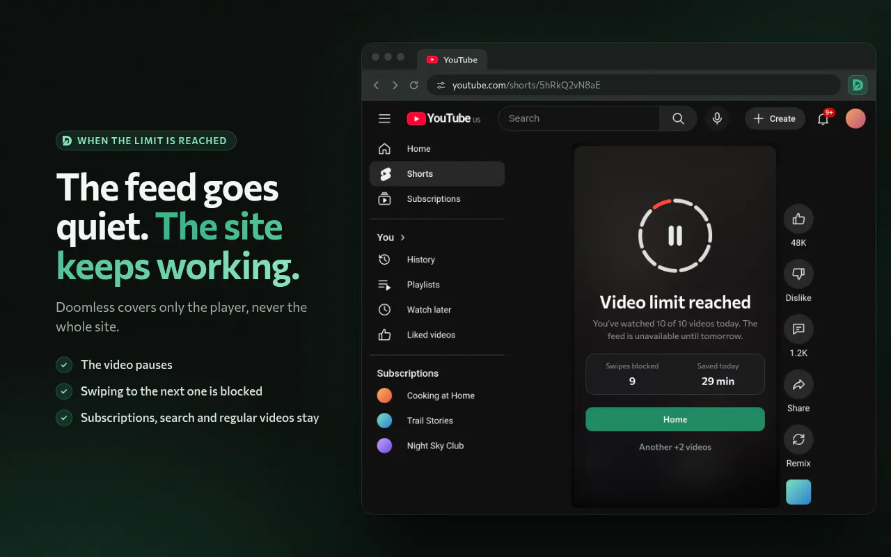Click the address bar URL

pos(526,85)
